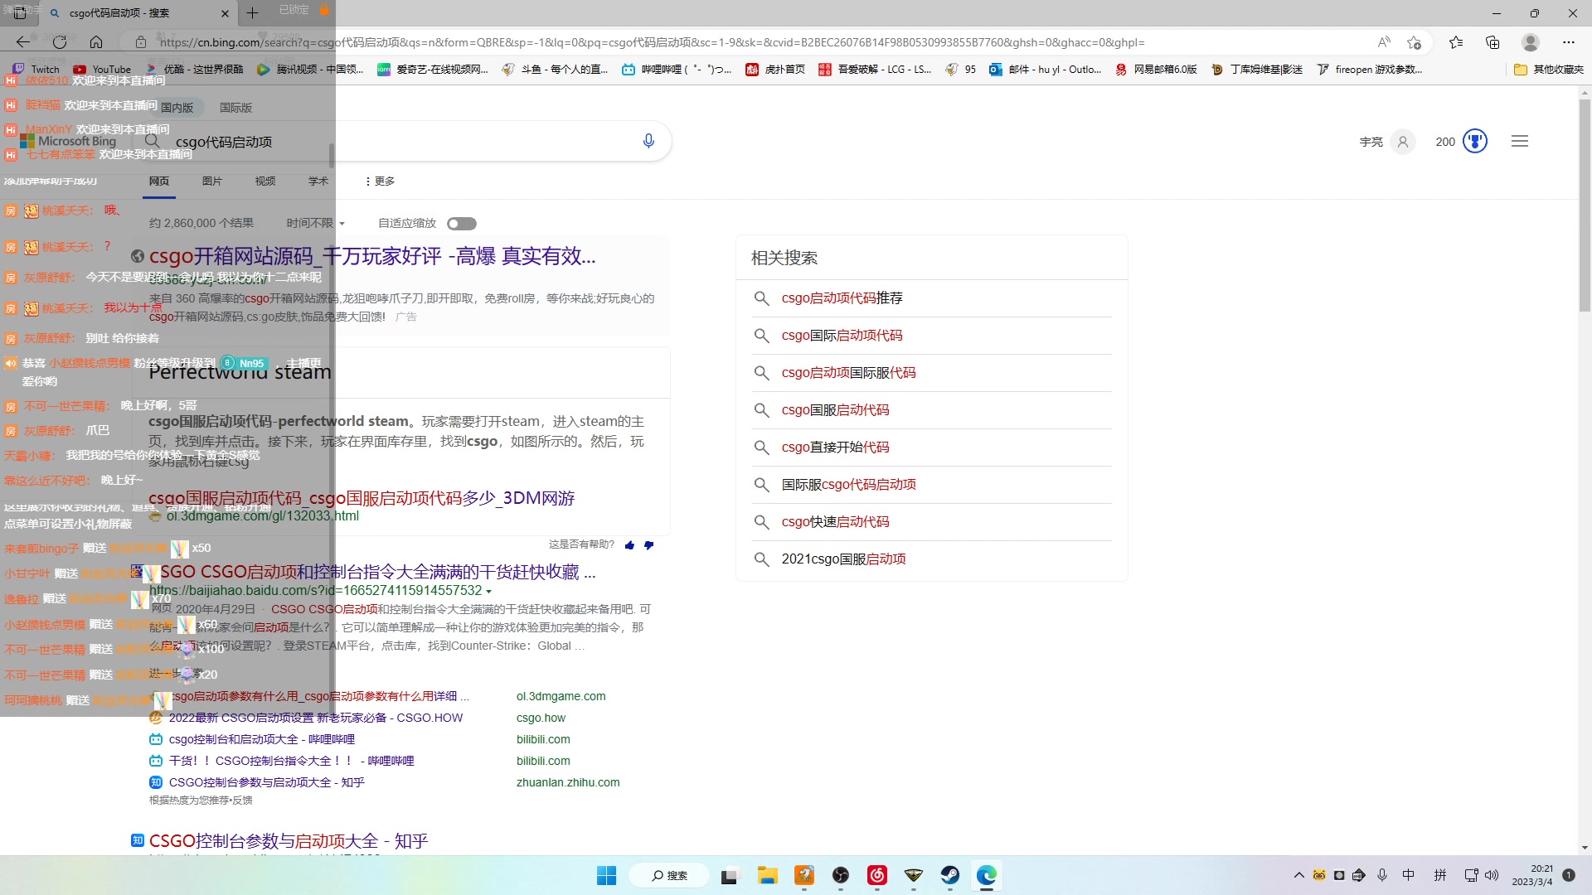
Task: Click the read aloud icon in address bar
Action: (x=1384, y=42)
